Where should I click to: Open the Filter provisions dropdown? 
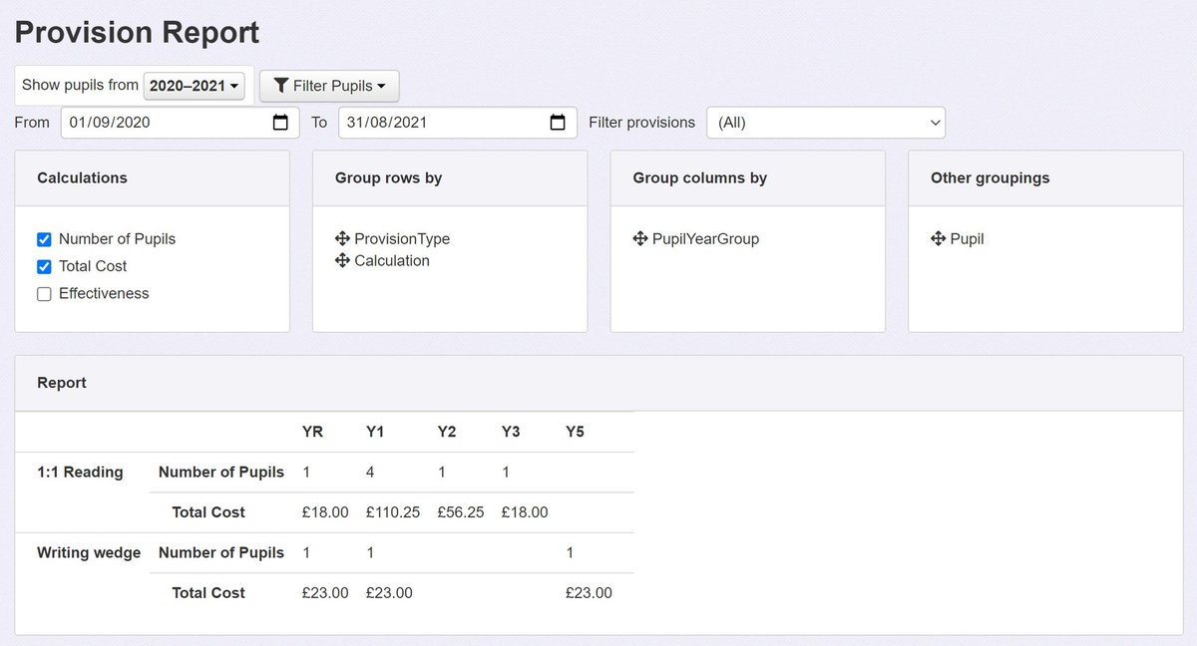coord(828,122)
